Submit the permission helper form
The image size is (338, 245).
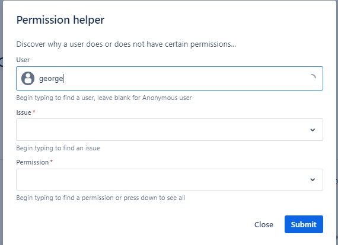(304, 224)
